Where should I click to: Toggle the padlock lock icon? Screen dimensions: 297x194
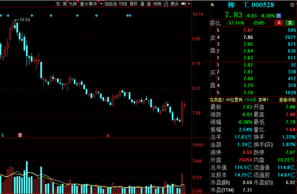[166, 4]
